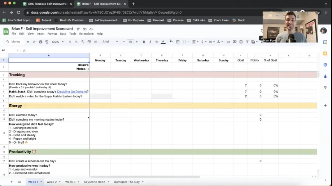Toggle italic formatting

[x=150, y=42]
